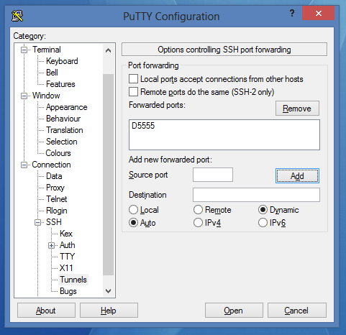Open the Appearance category

point(66,107)
